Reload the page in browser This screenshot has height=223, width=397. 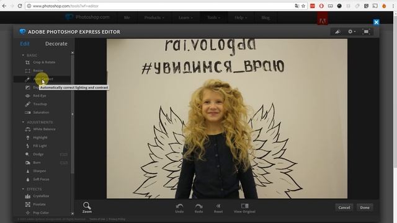point(20,6)
